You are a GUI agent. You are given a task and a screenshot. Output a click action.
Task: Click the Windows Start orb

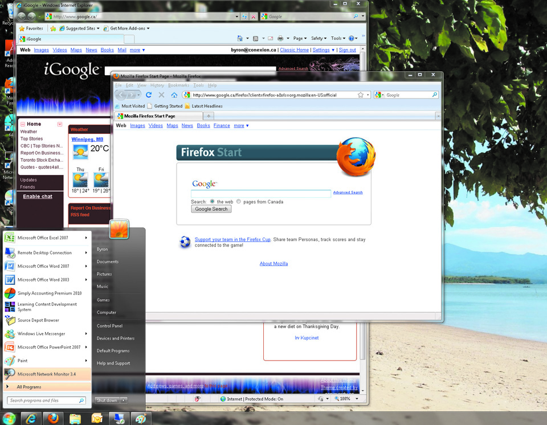click(x=9, y=418)
